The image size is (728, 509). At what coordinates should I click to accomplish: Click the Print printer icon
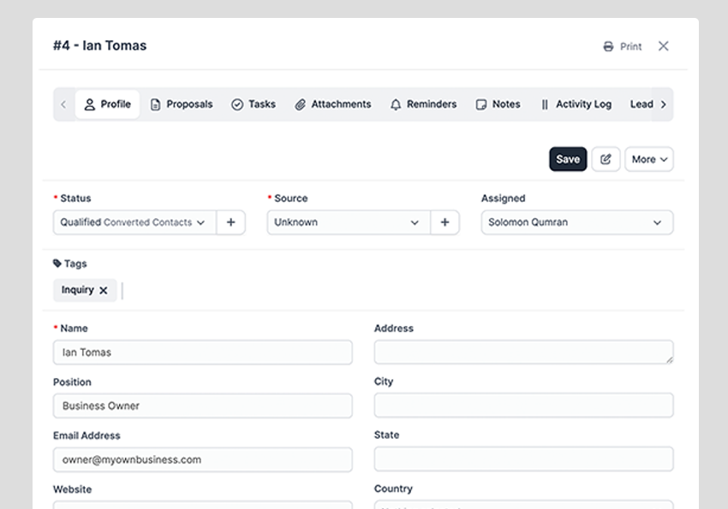(608, 47)
